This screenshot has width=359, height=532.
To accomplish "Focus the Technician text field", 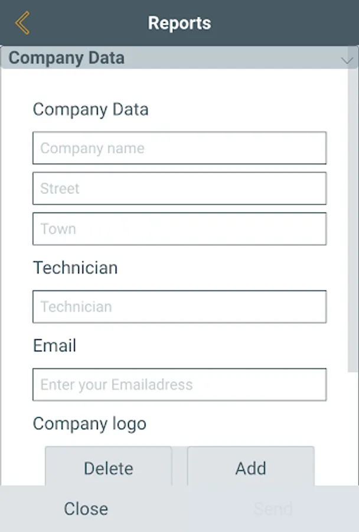I will pyautogui.click(x=179, y=306).
